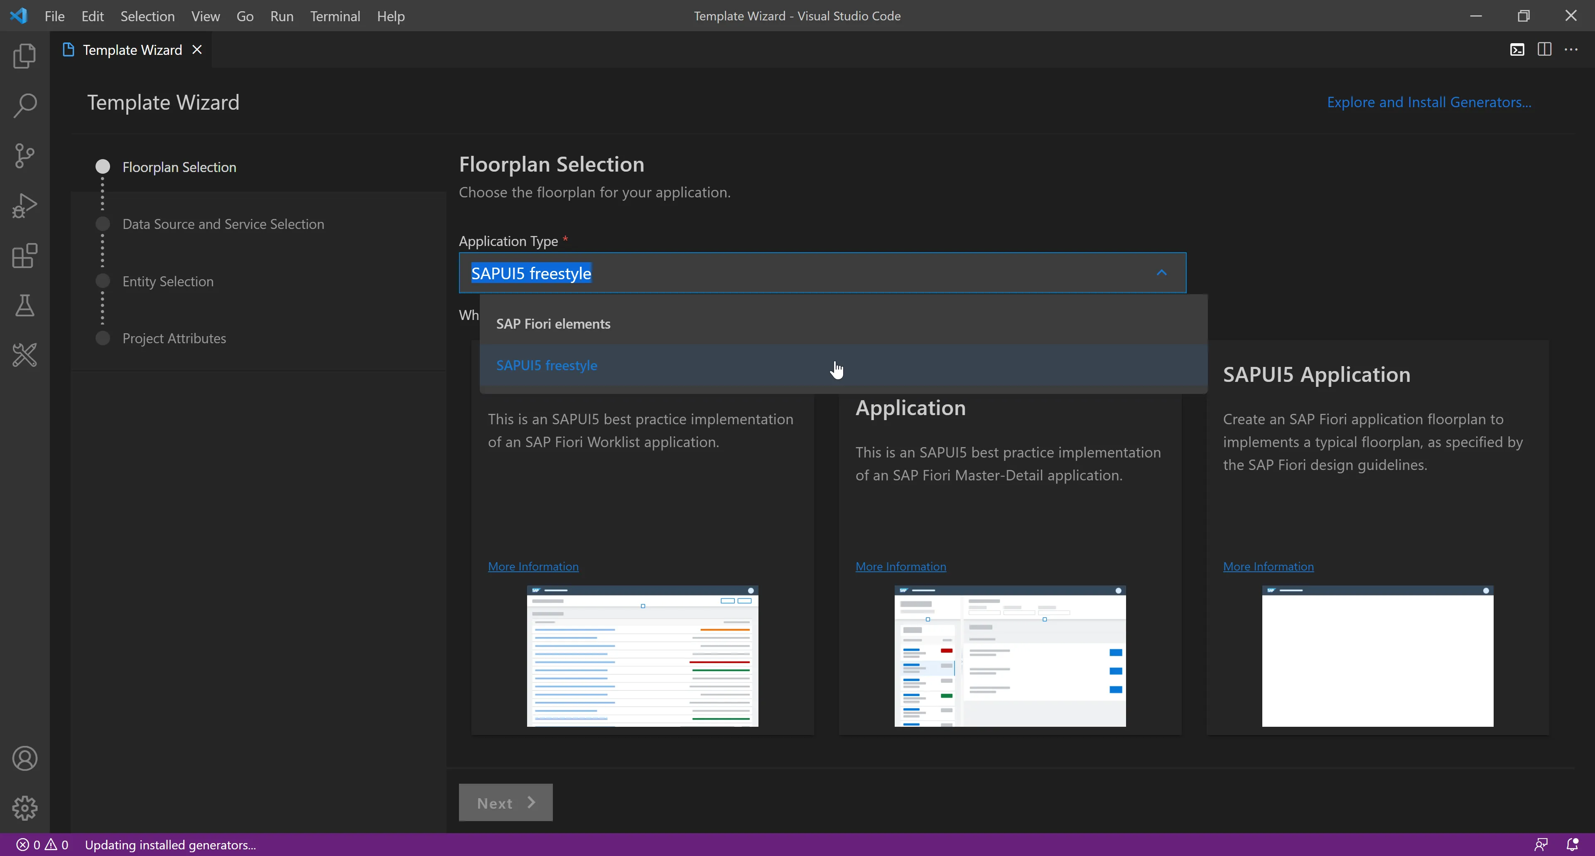Open the Selection menu
1595x856 pixels.
[147, 16]
